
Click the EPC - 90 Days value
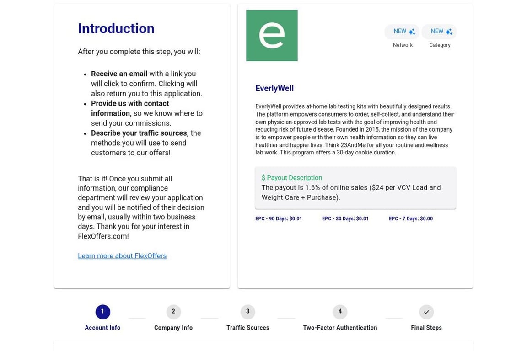tap(279, 219)
